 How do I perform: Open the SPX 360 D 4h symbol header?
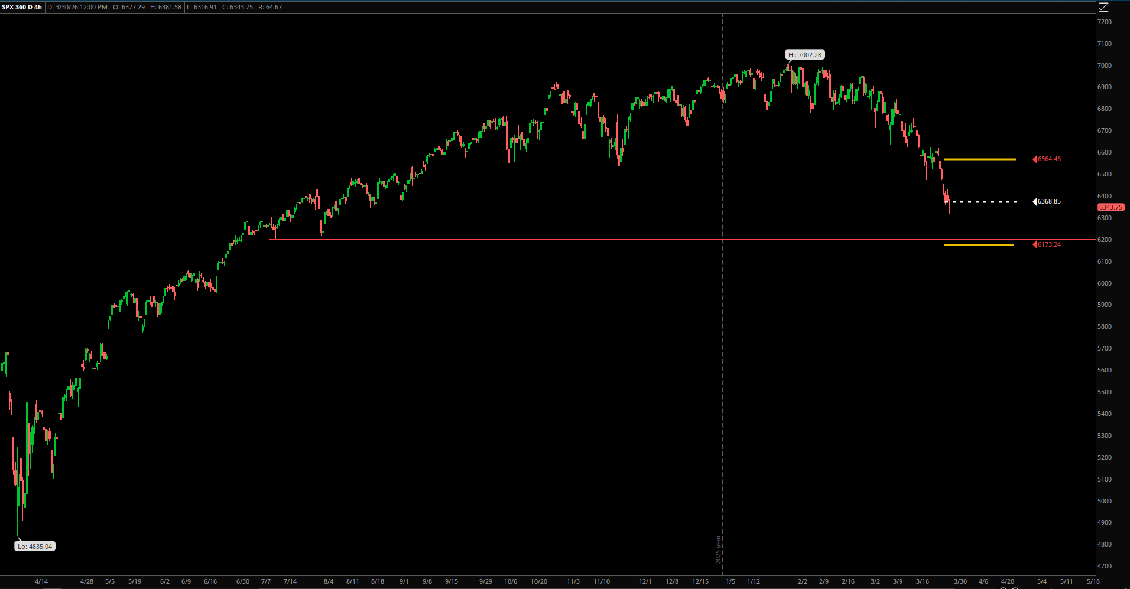[21, 7]
